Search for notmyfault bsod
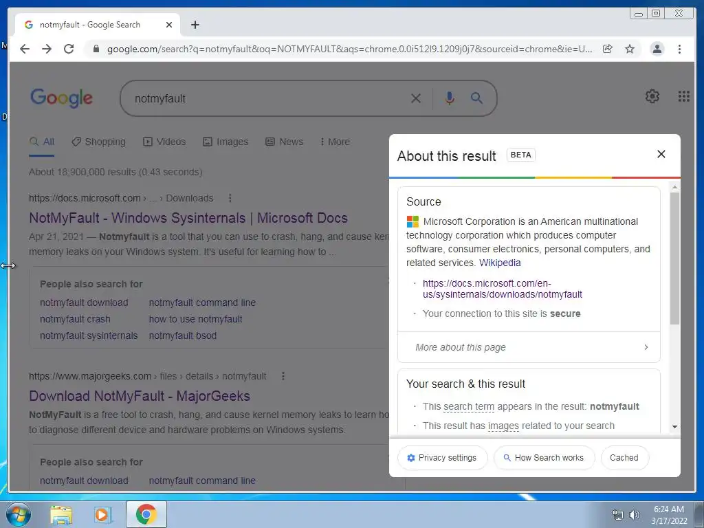The width and height of the screenshot is (704, 528). click(x=183, y=335)
